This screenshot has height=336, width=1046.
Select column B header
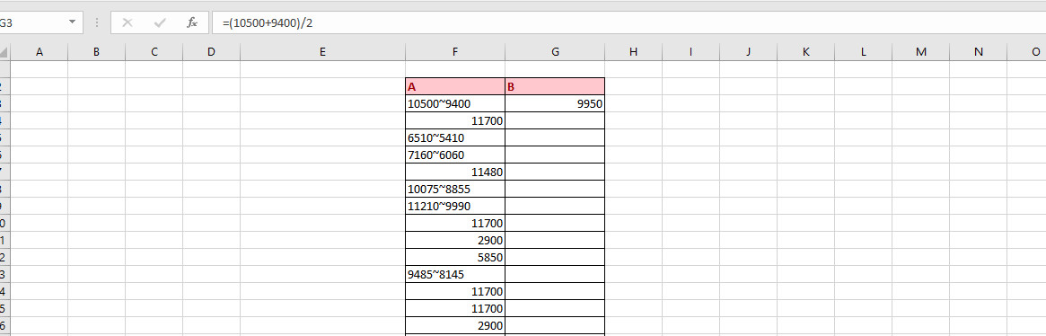(x=97, y=51)
